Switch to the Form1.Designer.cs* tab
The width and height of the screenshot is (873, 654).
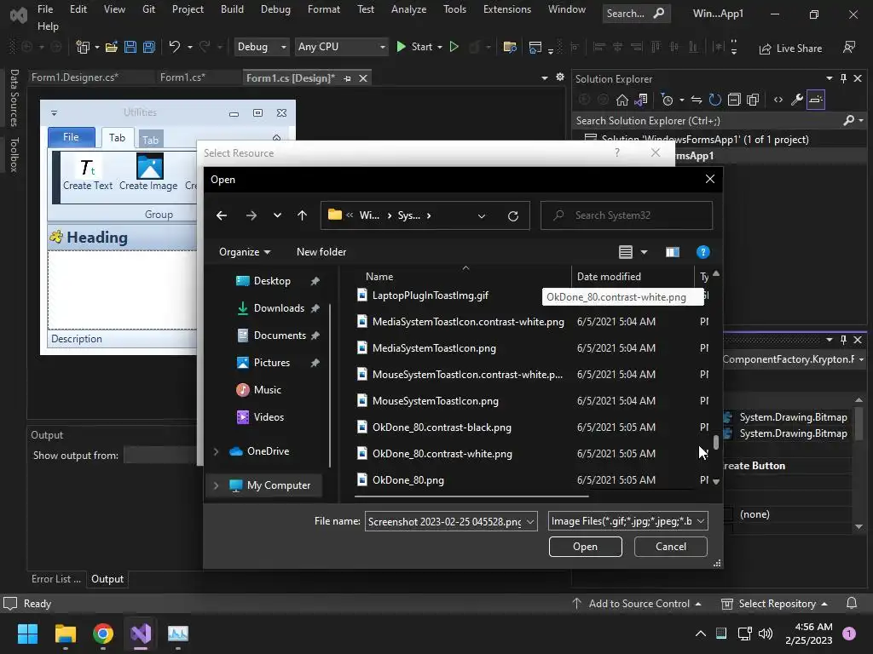(75, 77)
